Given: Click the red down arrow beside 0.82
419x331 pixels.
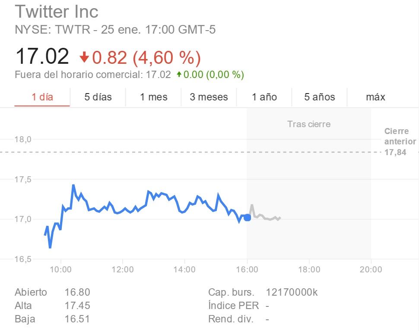Looking at the screenshot, I should pyautogui.click(x=84, y=57).
